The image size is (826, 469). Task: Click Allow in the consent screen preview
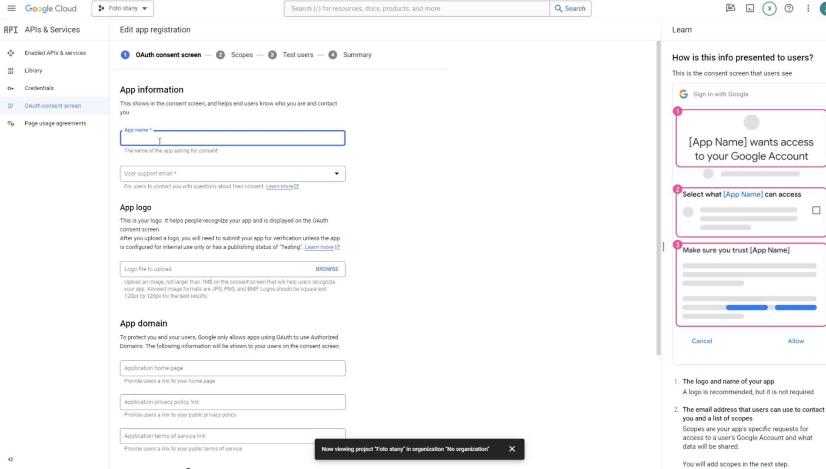796,341
